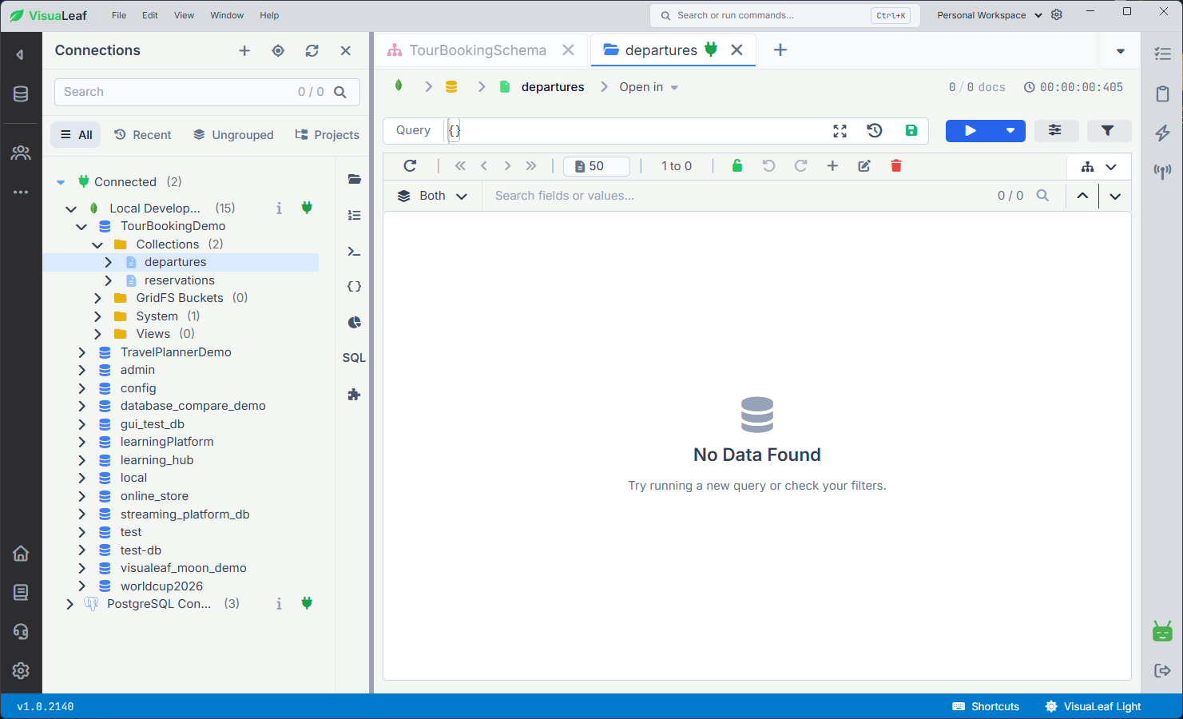This screenshot has width=1183, height=719.
Task: Open the View menu
Action: click(x=184, y=15)
